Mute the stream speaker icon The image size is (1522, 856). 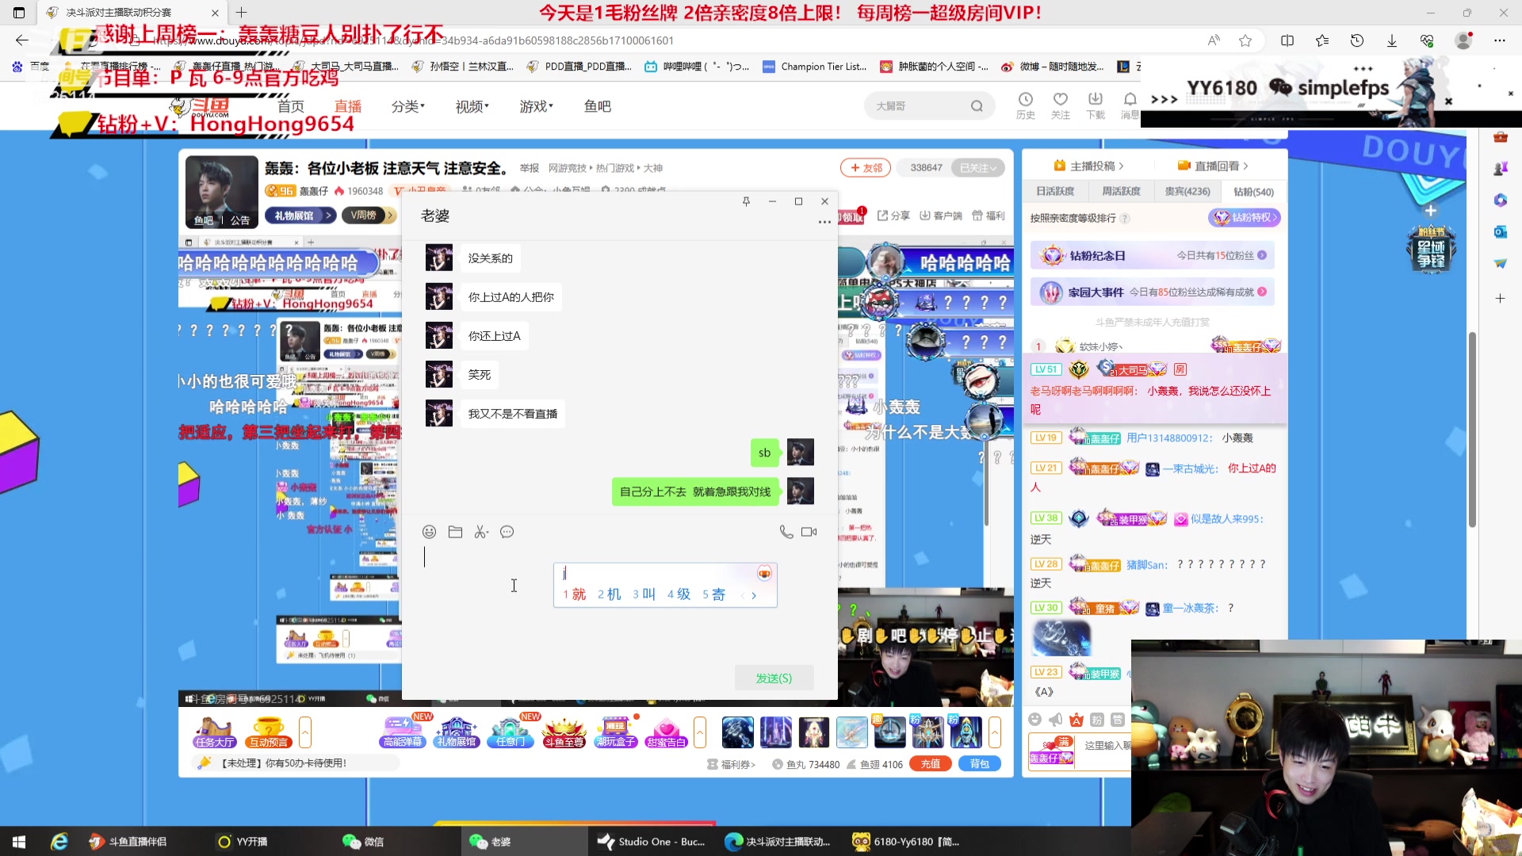1054,720
